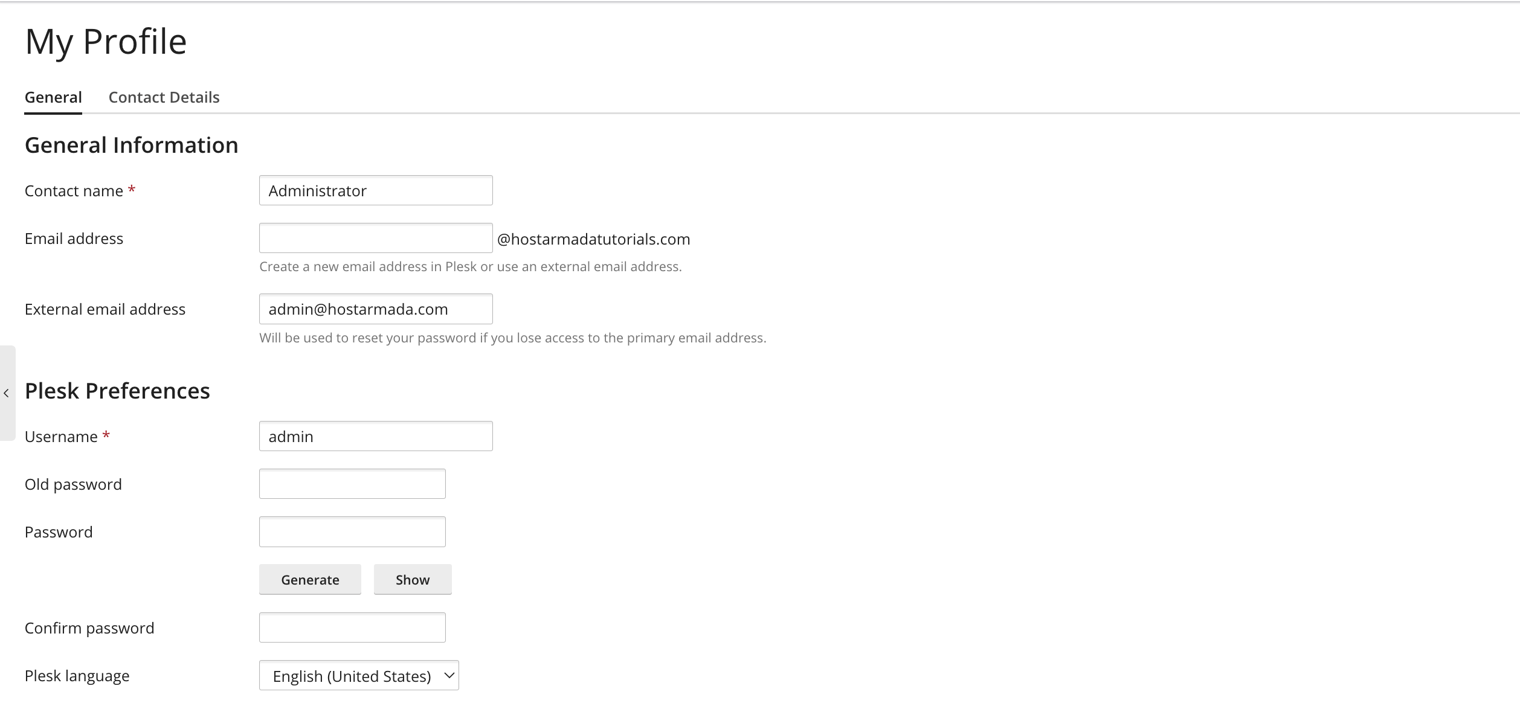
Task: Click the 'Create a new email address' hint
Action: click(x=471, y=266)
